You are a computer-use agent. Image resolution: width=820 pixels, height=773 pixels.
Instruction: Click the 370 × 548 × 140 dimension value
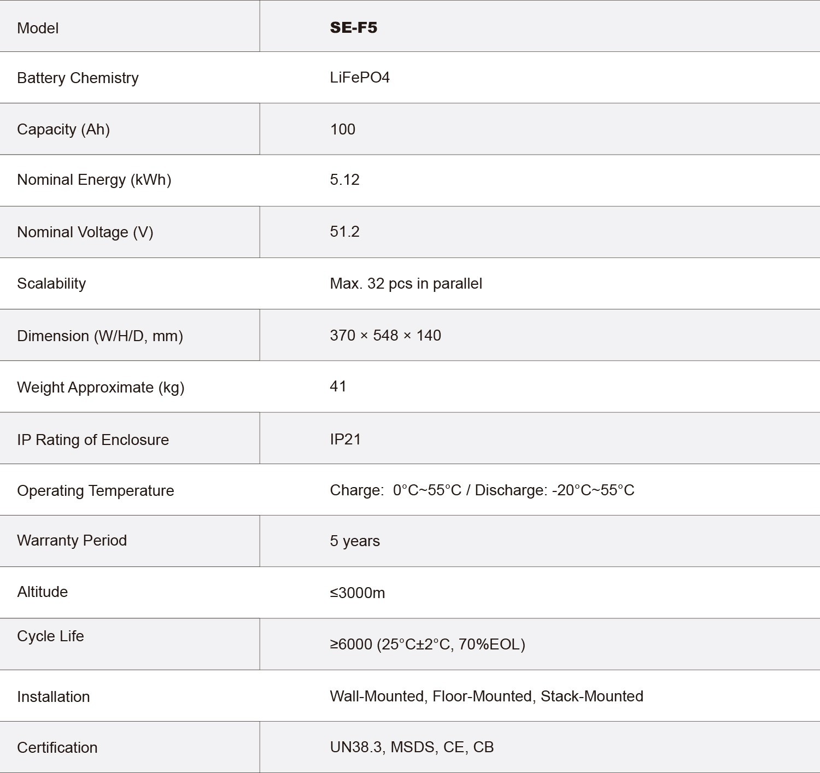(x=385, y=335)
